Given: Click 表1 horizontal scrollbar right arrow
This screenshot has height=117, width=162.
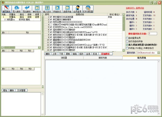Looking at the screenshot, I should pyautogui.click(x=39, y=47).
